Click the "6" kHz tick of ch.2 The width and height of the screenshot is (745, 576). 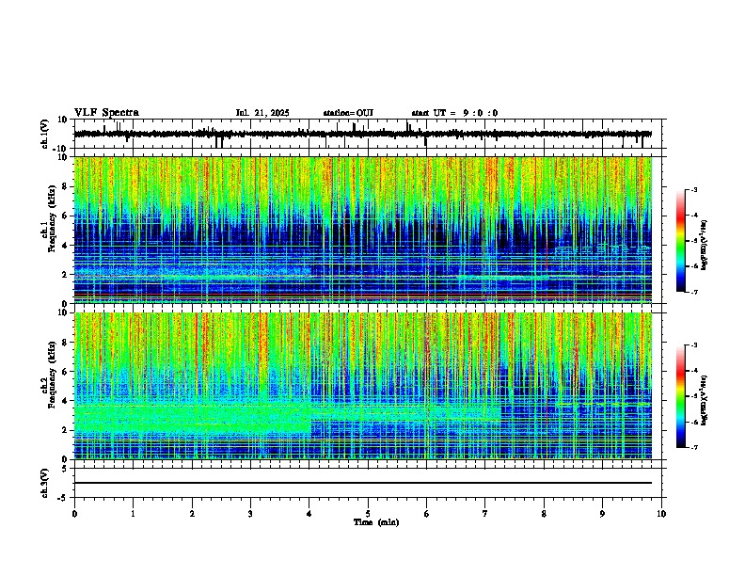click(x=65, y=372)
